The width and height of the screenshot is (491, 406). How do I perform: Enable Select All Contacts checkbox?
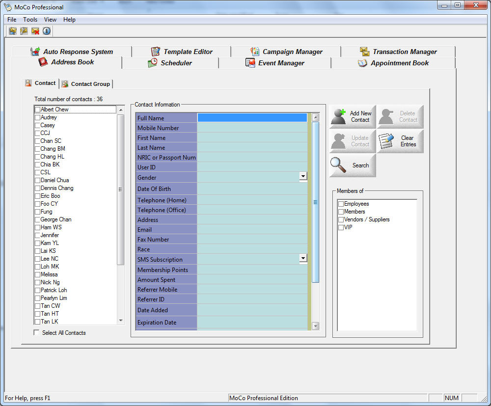pyautogui.click(x=37, y=332)
